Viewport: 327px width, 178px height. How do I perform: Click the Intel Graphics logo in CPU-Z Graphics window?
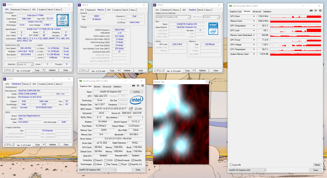[x=213, y=29]
